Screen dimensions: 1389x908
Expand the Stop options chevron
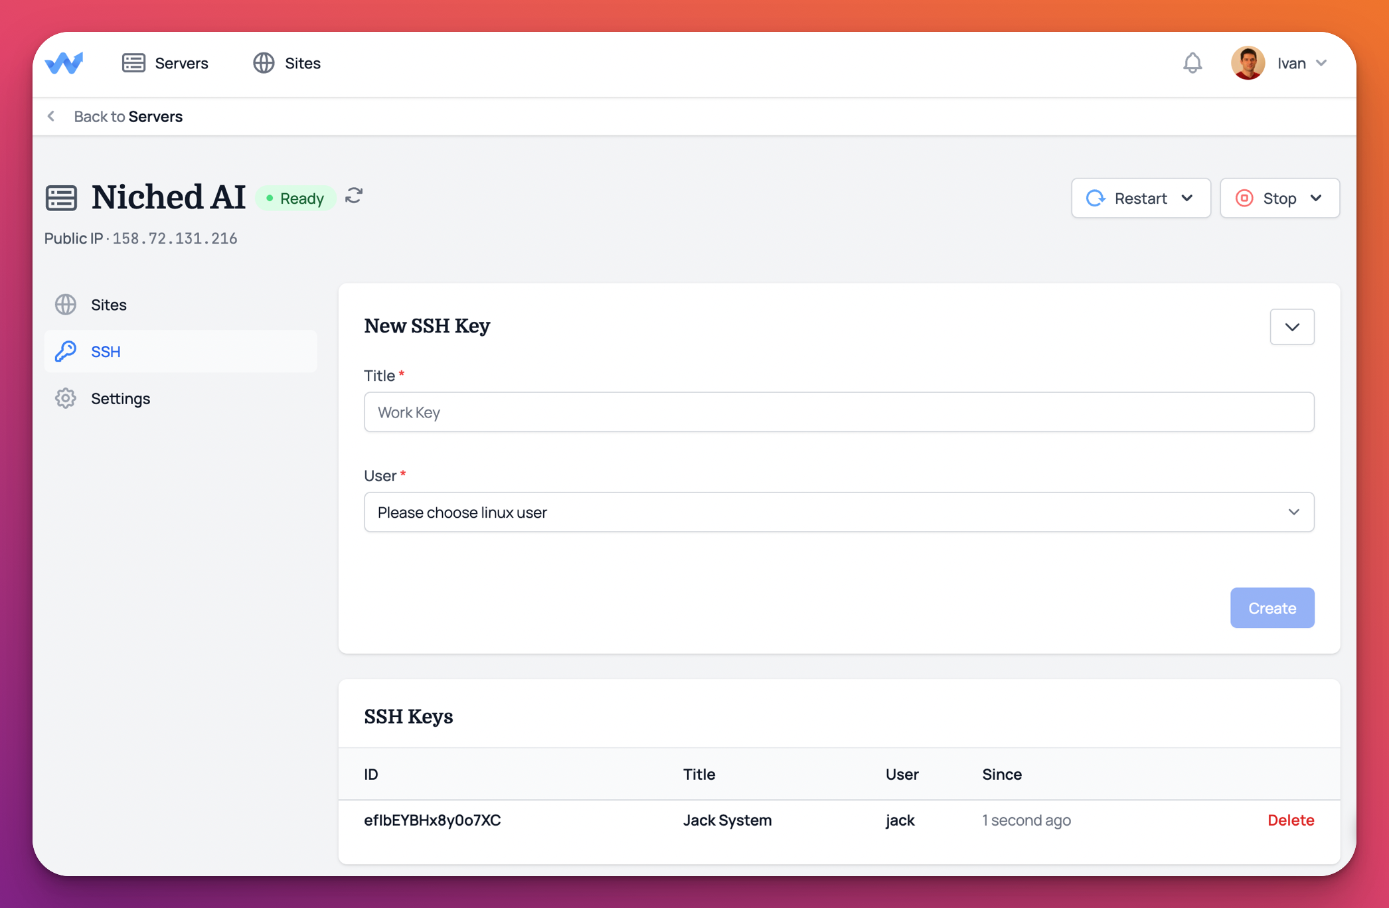[1316, 198]
